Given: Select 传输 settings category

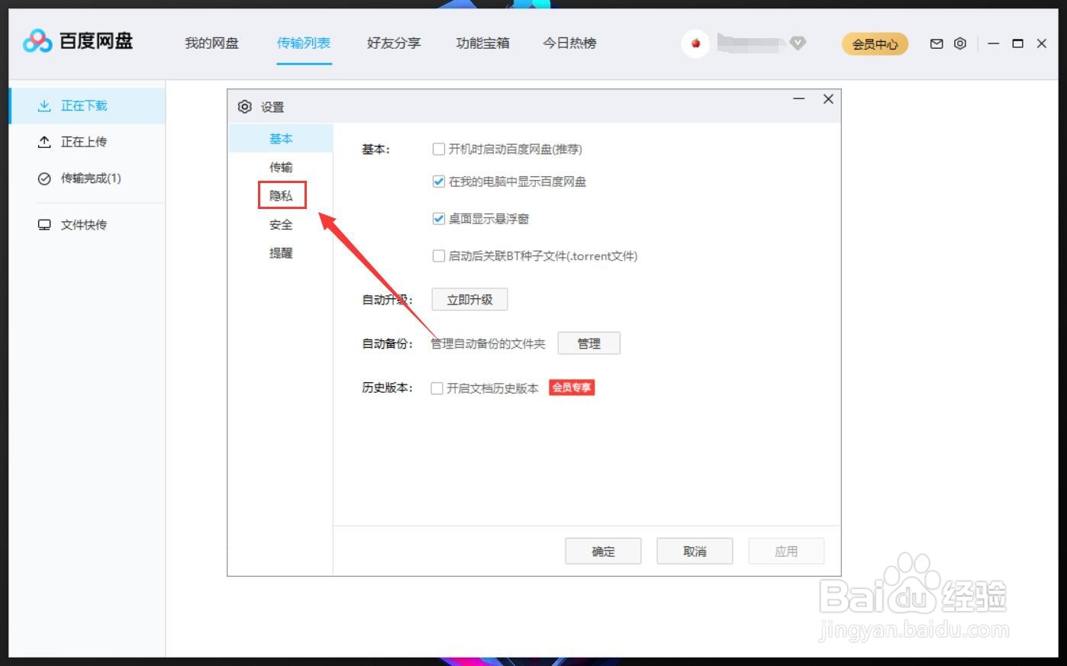Looking at the screenshot, I should tap(280, 167).
